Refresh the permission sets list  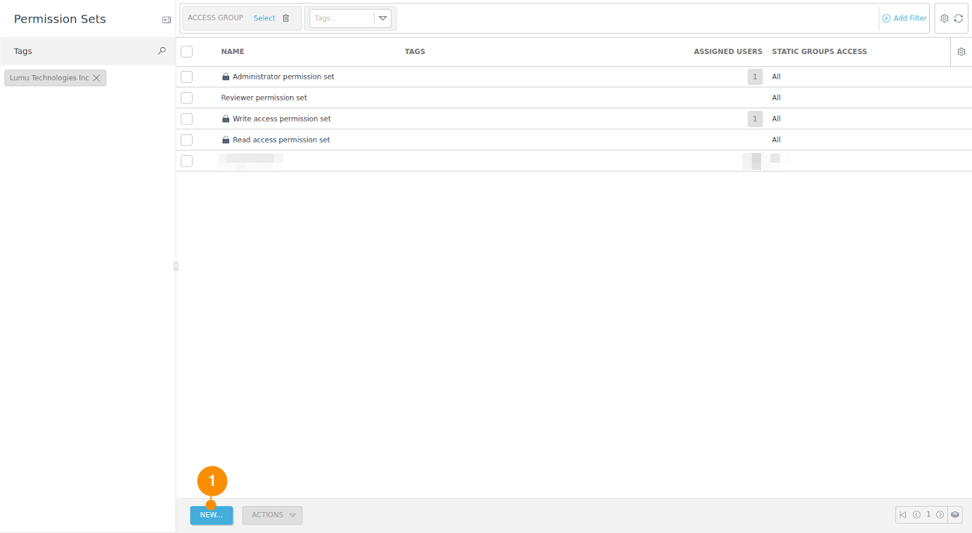(x=959, y=18)
